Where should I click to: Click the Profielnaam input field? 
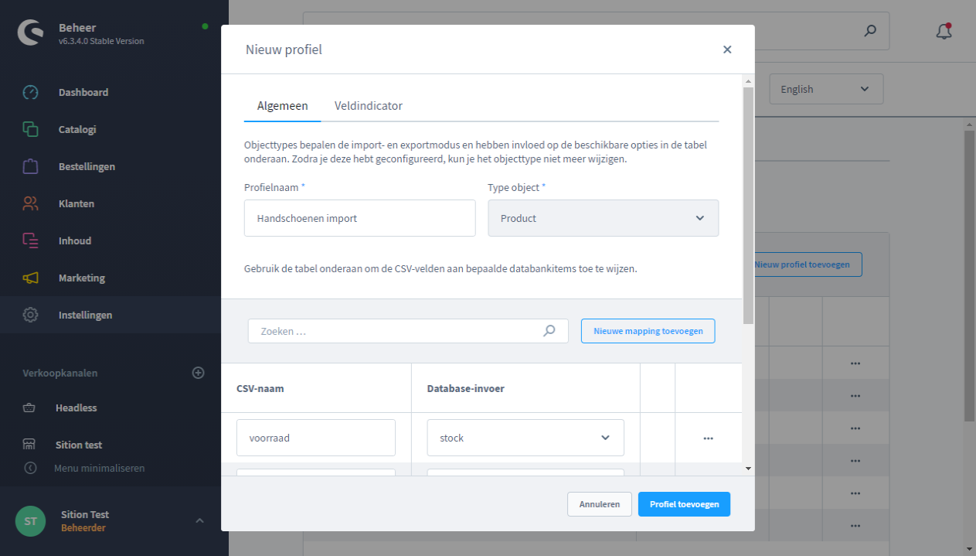click(359, 218)
